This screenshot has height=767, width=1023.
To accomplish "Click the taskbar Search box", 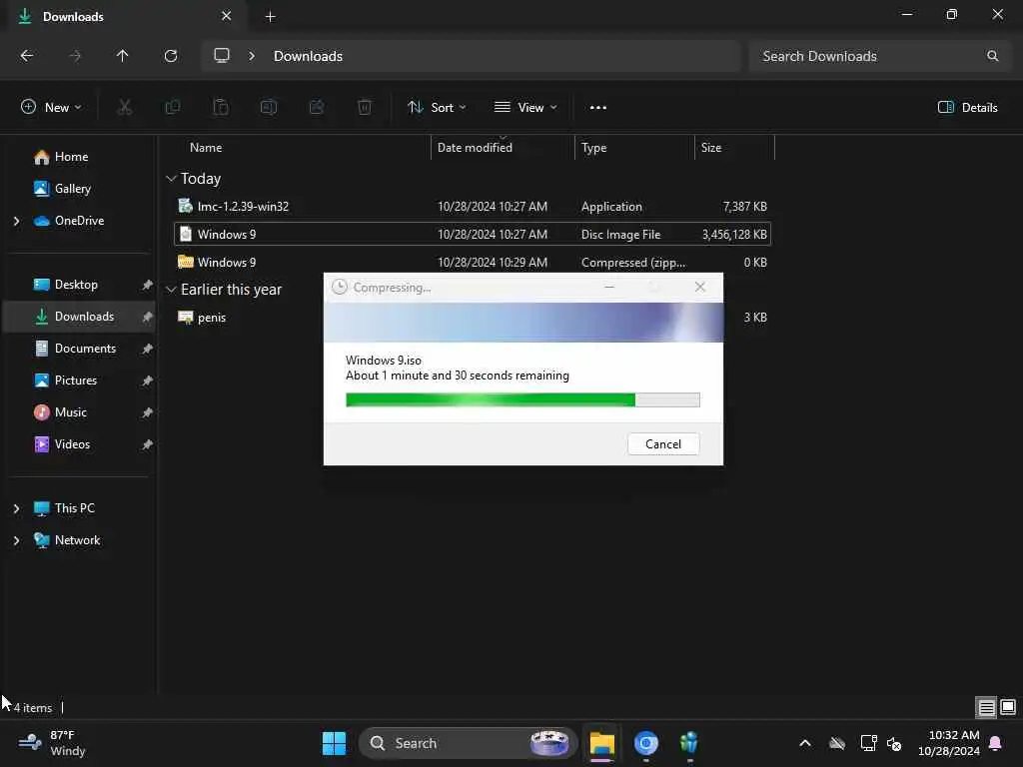I will coord(468,743).
